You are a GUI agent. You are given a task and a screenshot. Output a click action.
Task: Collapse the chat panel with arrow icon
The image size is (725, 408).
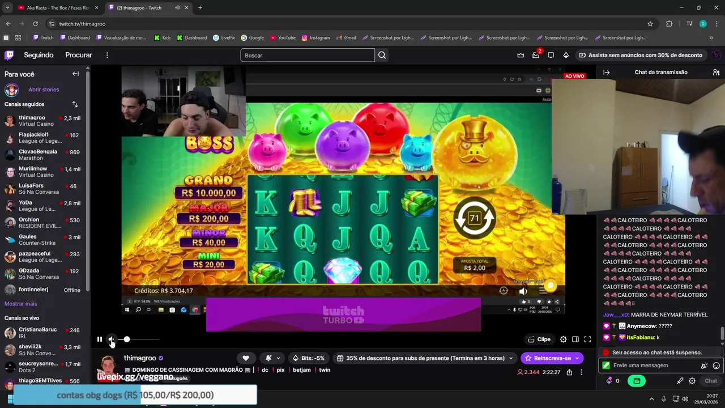pyautogui.click(x=606, y=73)
